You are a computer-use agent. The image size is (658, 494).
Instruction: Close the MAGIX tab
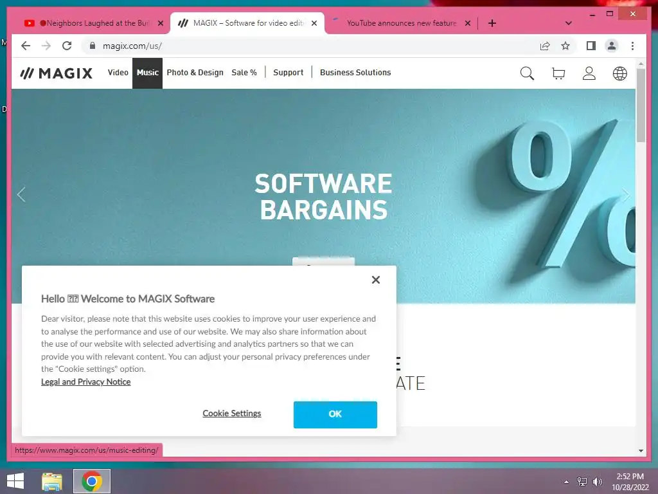pyautogui.click(x=314, y=23)
